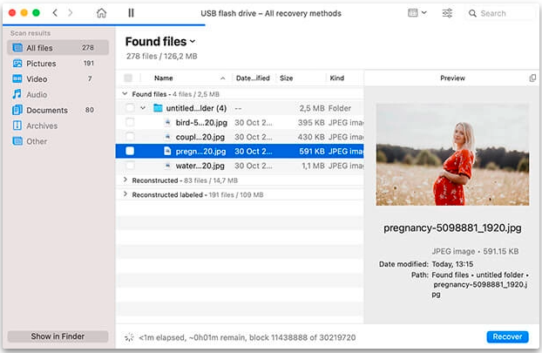Click the Recover button
The image size is (542, 353).
click(x=507, y=336)
